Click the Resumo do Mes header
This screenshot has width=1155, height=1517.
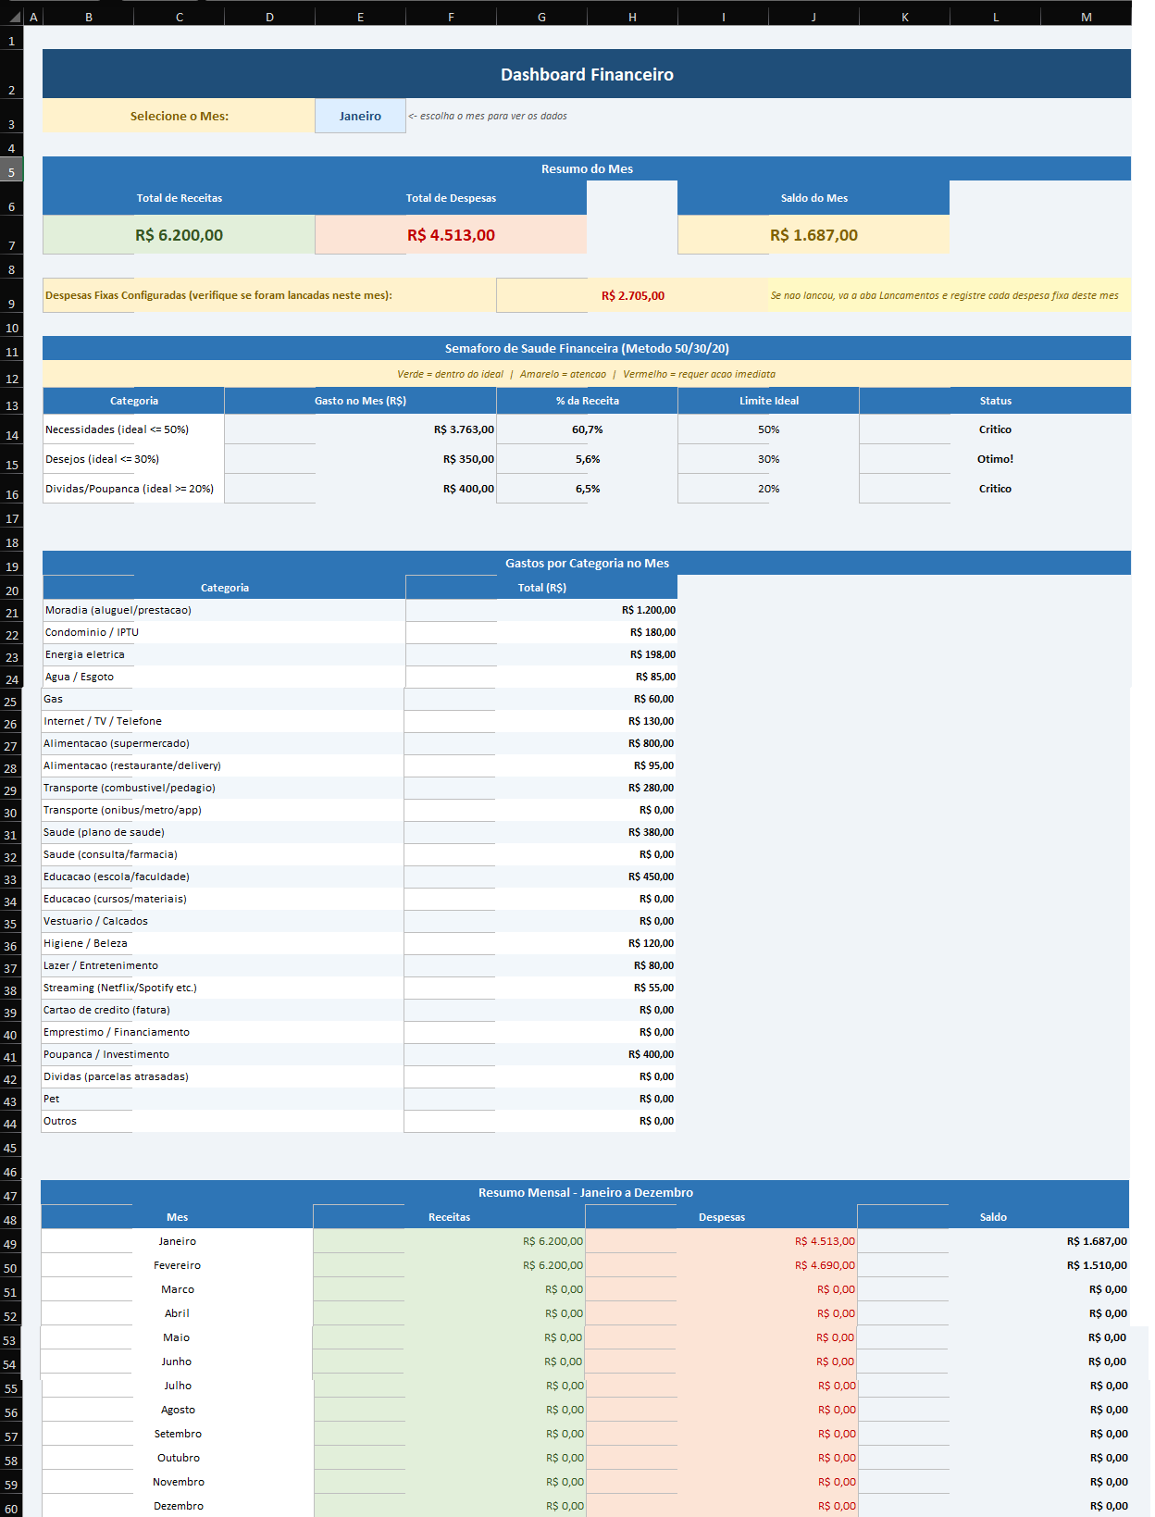587,168
